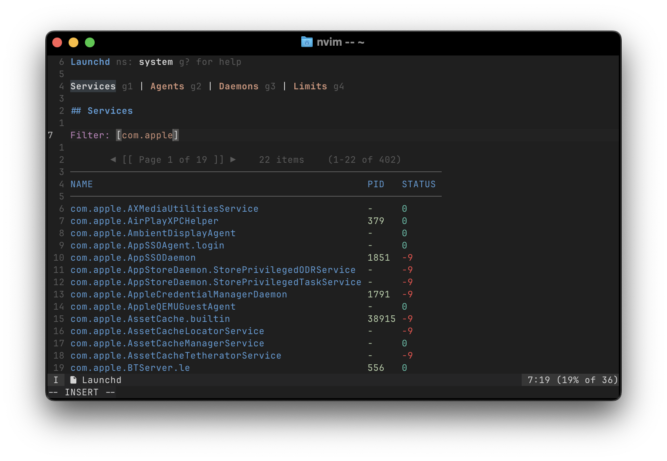Switch to the Limits tab
The image size is (667, 461).
coord(310,86)
